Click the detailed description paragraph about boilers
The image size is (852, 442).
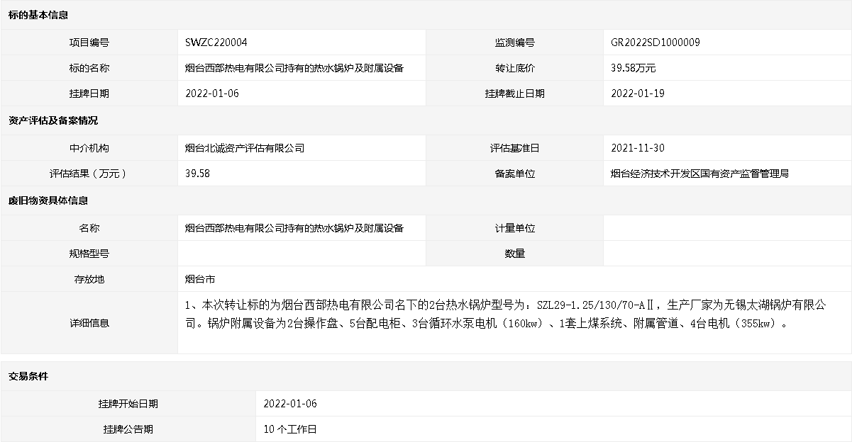pos(507,314)
